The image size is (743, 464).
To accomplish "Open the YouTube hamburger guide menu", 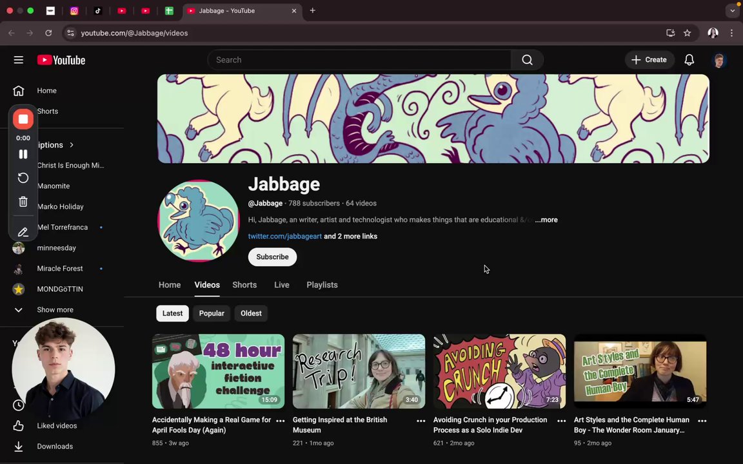I will tap(19, 60).
